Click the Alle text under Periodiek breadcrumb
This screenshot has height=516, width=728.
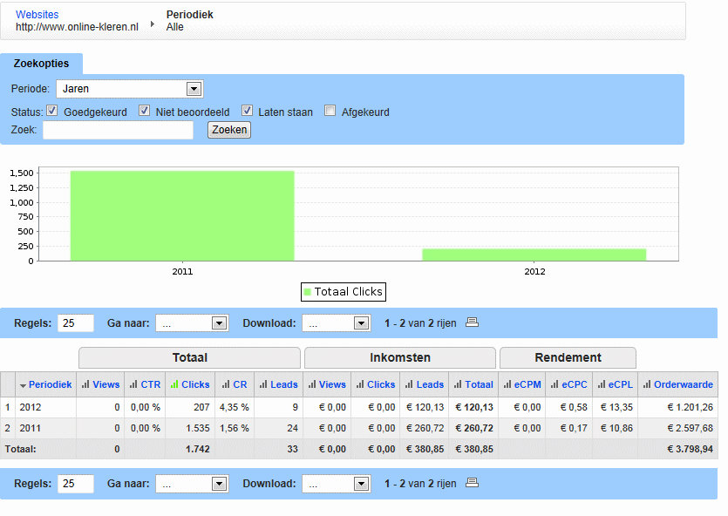175,27
